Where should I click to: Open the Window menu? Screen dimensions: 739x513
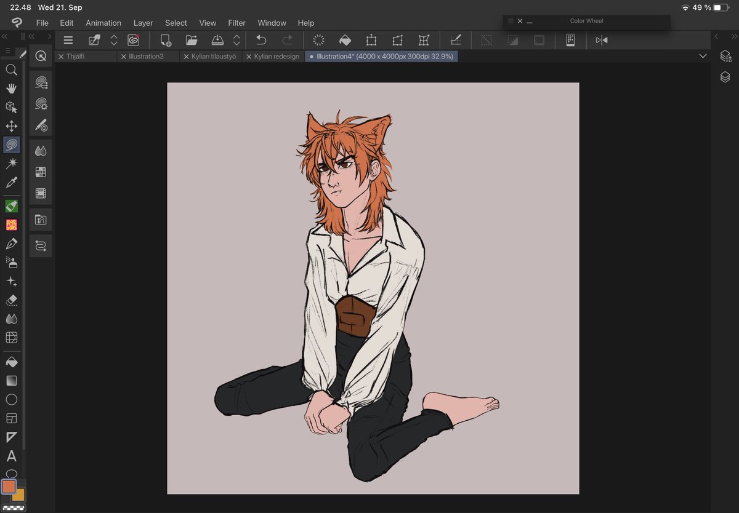coord(272,23)
